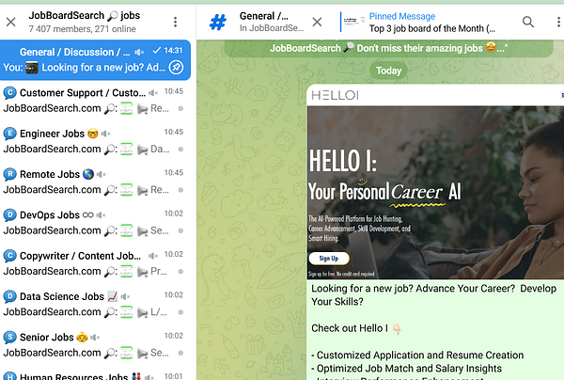The image size is (564, 380).
Task: Open Engineer Jobs topic
Action: coord(95,141)
